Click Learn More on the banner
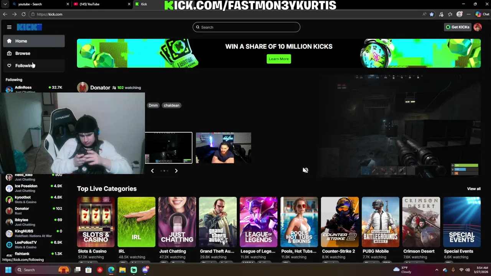491x276 pixels. (x=279, y=59)
